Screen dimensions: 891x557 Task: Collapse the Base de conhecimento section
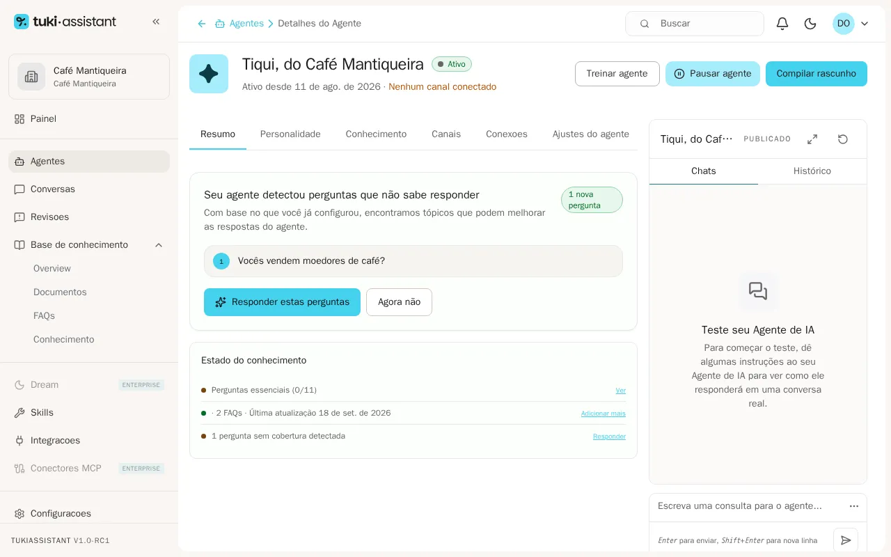click(x=159, y=245)
